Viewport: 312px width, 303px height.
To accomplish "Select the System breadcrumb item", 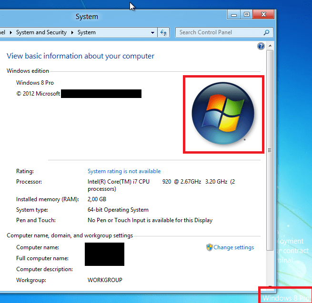I will [x=87, y=32].
